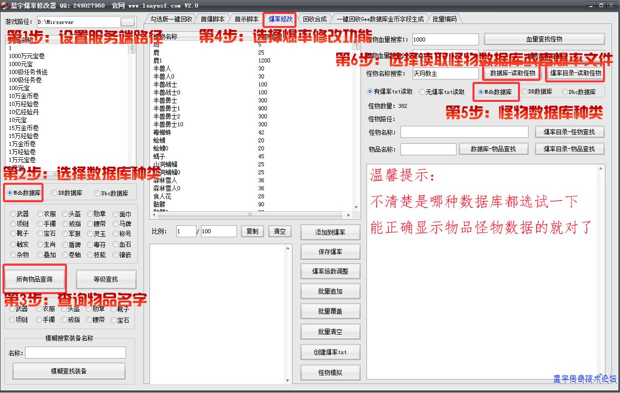Viewport: 620px width, 393px height.
Task: Click the browse button beside the 游戏路径 field
Action: 128,22
